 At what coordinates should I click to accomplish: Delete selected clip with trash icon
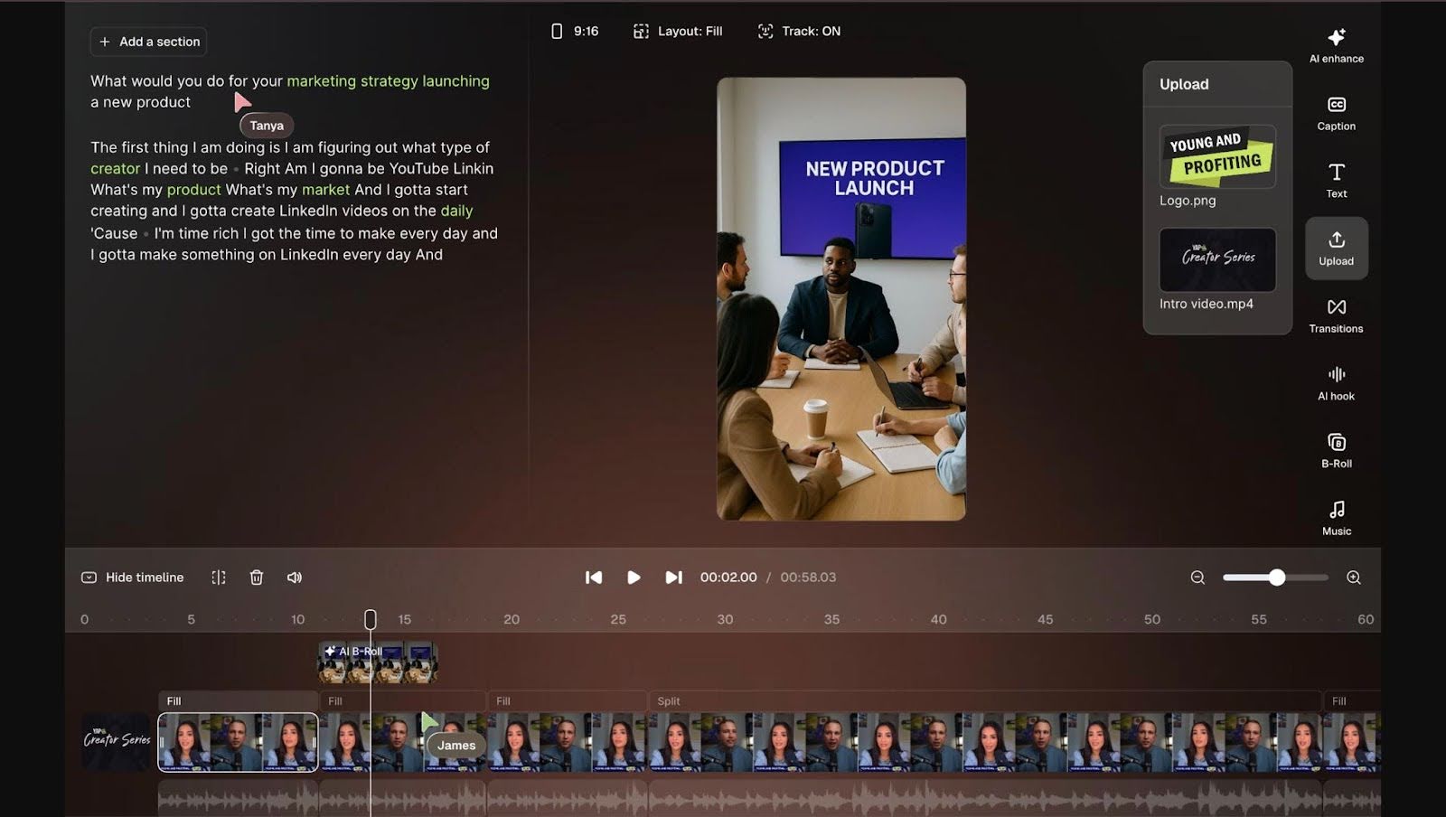pos(257,578)
